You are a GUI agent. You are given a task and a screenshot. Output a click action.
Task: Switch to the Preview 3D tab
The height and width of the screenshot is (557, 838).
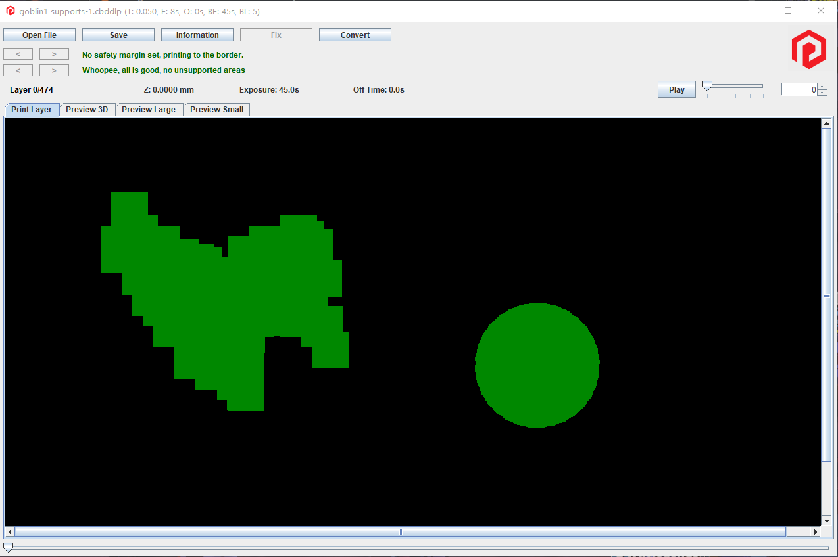[x=87, y=109]
